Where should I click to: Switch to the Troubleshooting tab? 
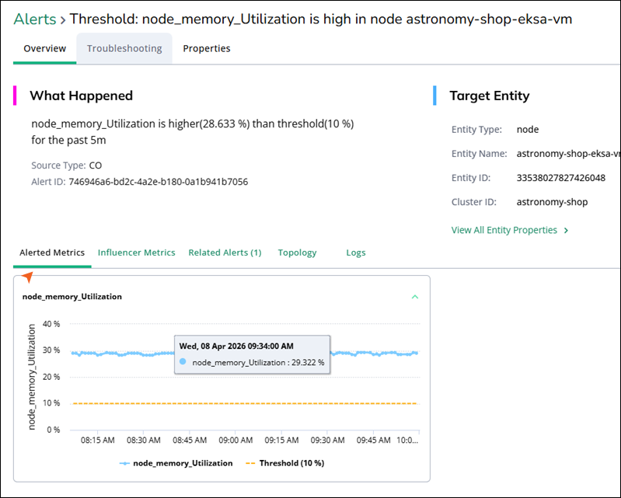pos(124,48)
